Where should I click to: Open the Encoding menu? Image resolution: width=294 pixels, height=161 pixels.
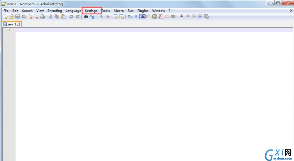[55, 11]
